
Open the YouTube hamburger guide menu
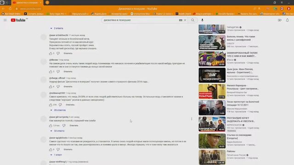point(5,20)
